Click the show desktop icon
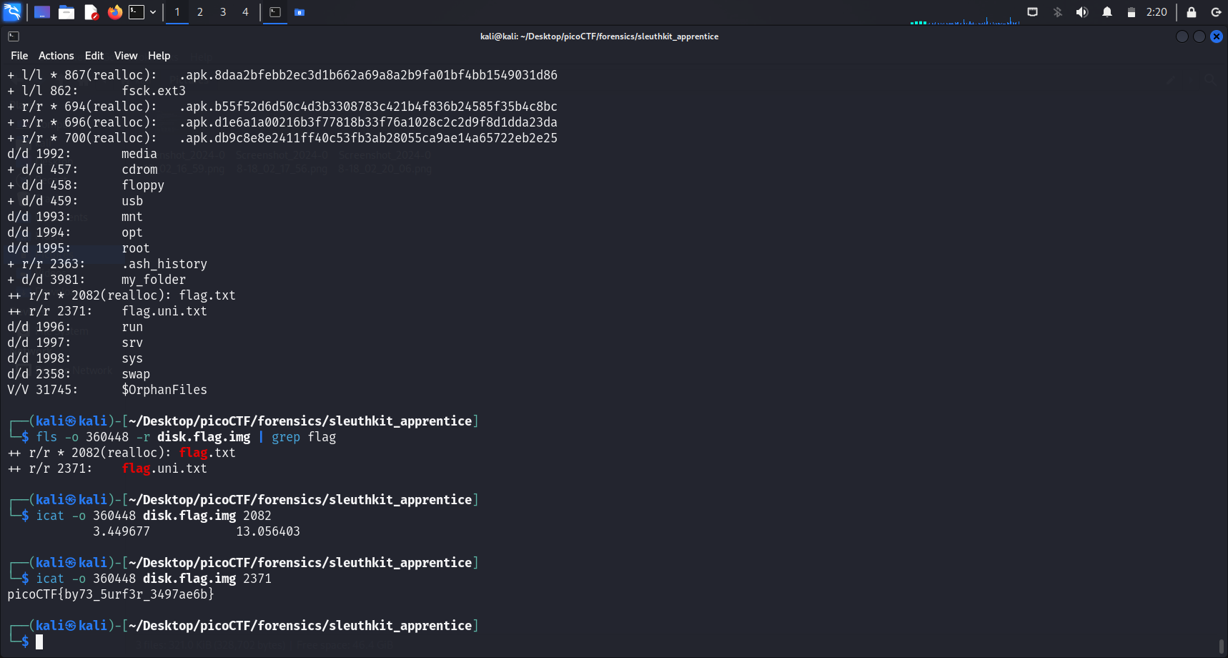The image size is (1228, 658). point(42,12)
